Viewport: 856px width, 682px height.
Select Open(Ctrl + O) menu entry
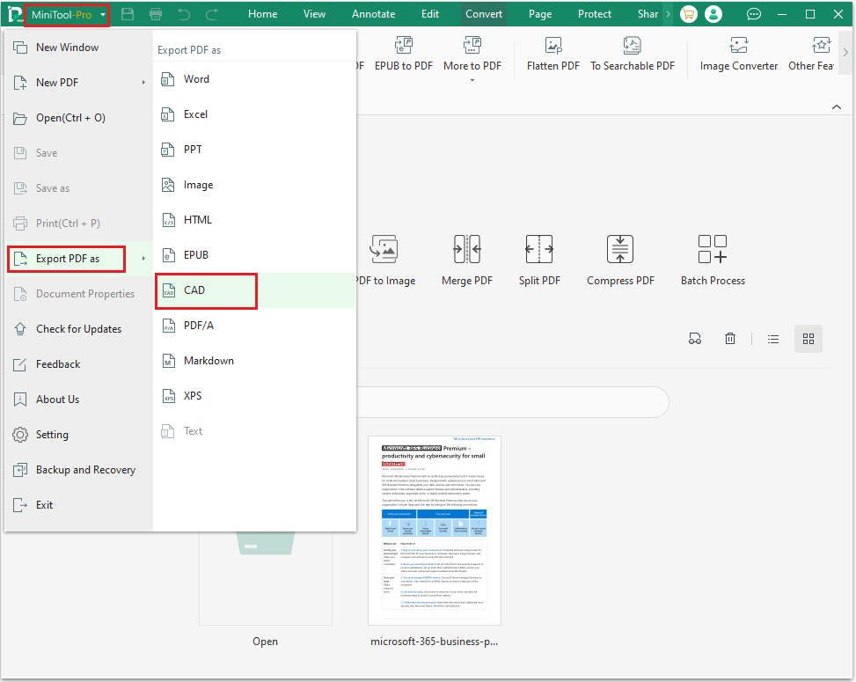coord(79,118)
